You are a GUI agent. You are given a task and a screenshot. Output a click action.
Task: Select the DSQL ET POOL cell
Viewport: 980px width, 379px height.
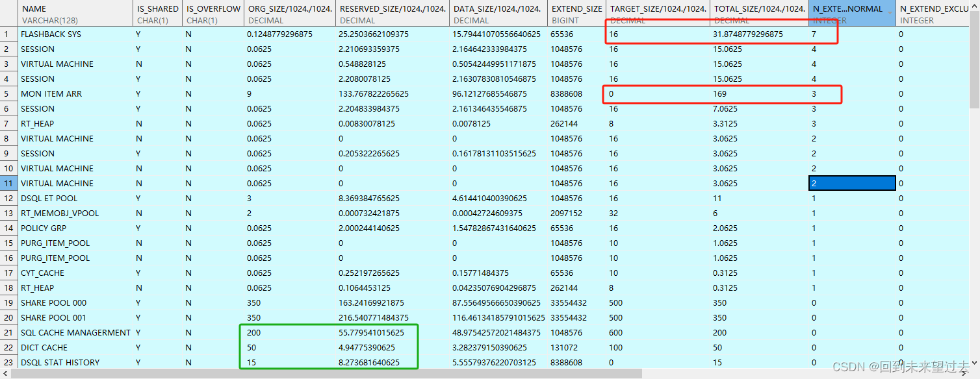pos(75,198)
